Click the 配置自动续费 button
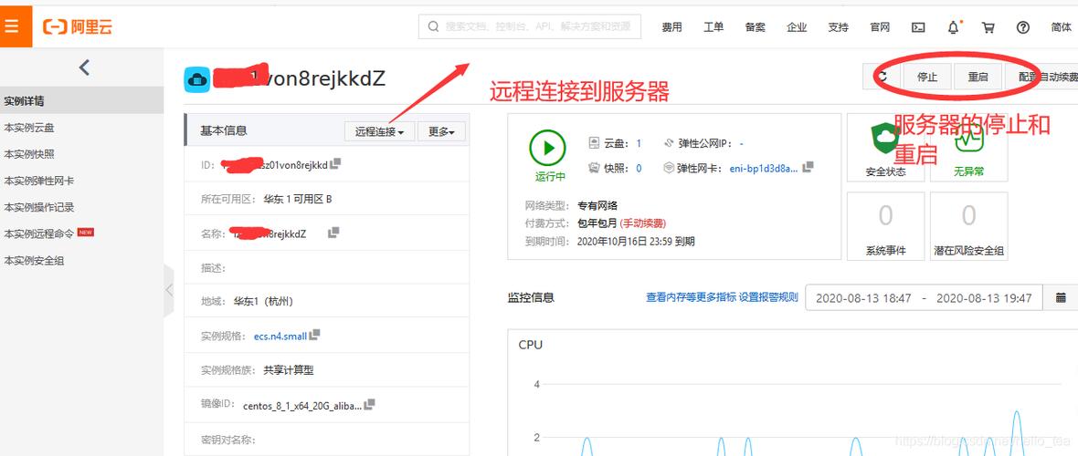The image size is (1078, 456). (x=1041, y=77)
